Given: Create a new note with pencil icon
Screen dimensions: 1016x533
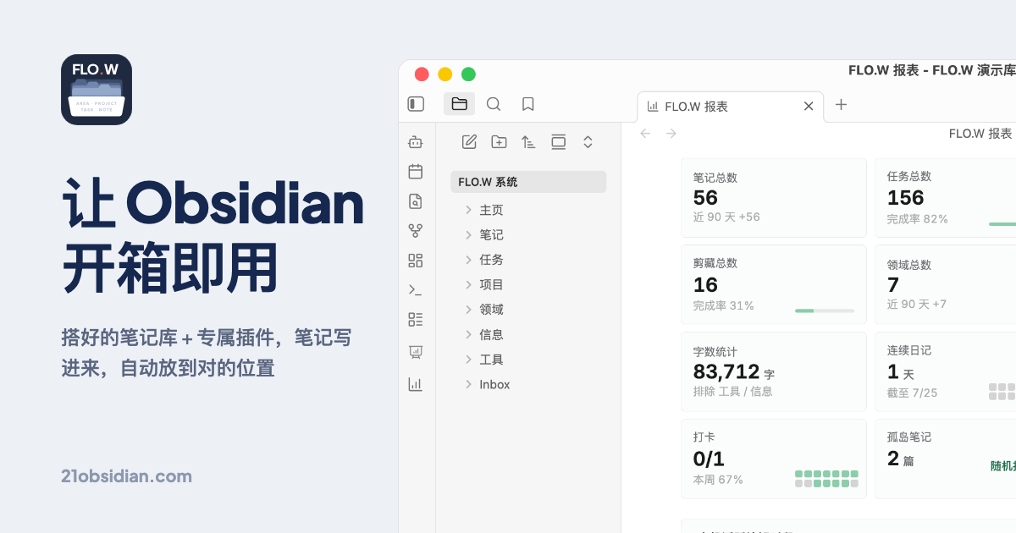Looking at the screenshot, I should 469,142.
